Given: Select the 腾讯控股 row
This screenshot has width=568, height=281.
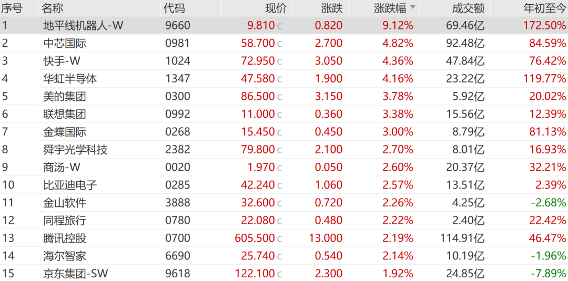Looking at the screenshot, I should [284, 238].
